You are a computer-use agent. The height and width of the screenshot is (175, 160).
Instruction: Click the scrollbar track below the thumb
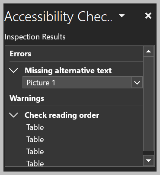pyautogui.click(x=148, y=153)
